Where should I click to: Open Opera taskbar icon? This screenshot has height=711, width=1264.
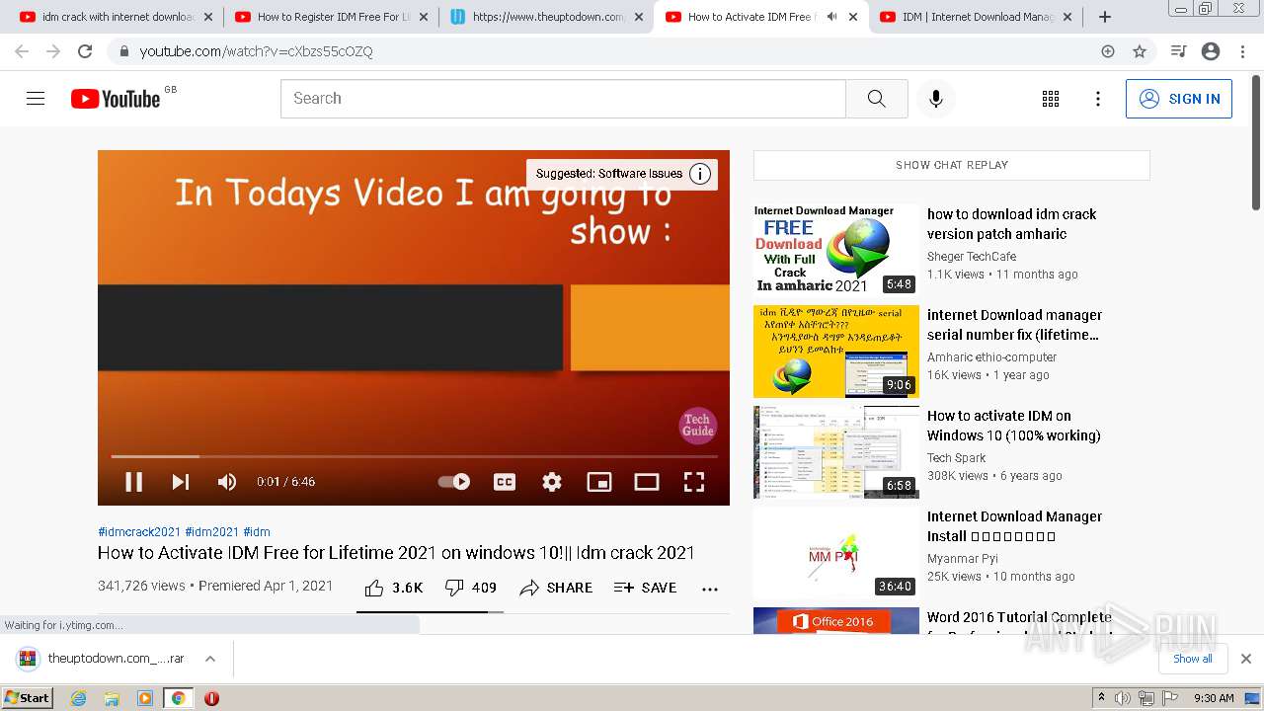coord(211,698)
